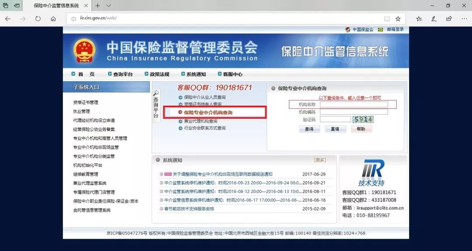This screenshot has height=251, width=472.
Task: Open 资格证书管理 subsystem
Action: click(86, 103)
